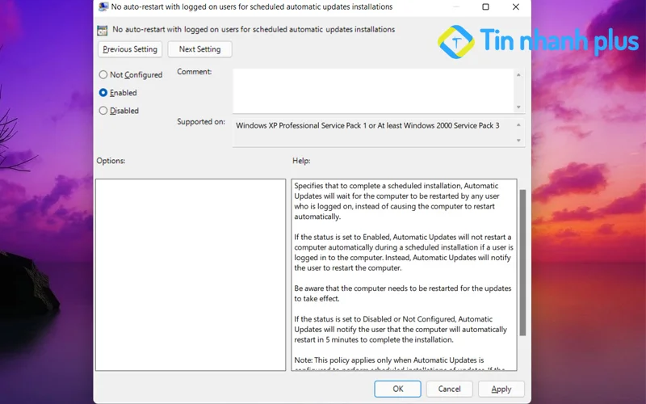The height and width of the screenshot is (404, 646).
Task: Click the Comment box scroll down arrow
Action: [x=518, y=107]
